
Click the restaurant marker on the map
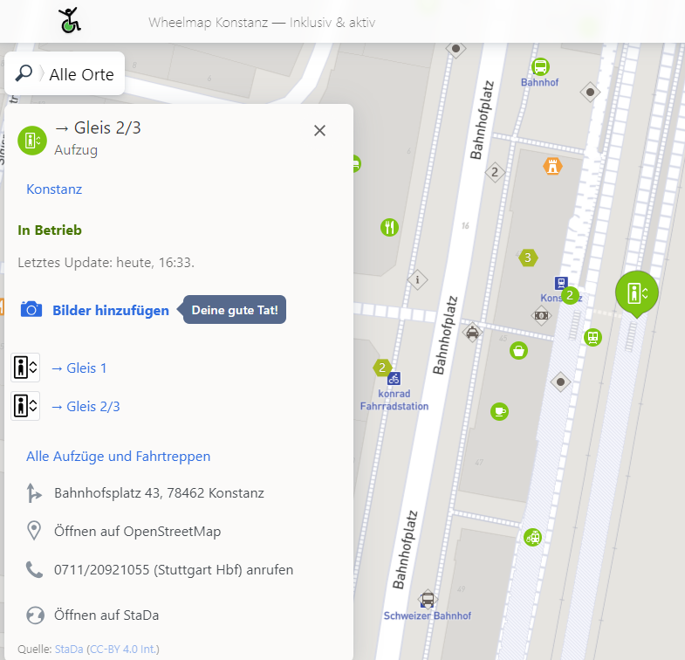tap(389, 228)
